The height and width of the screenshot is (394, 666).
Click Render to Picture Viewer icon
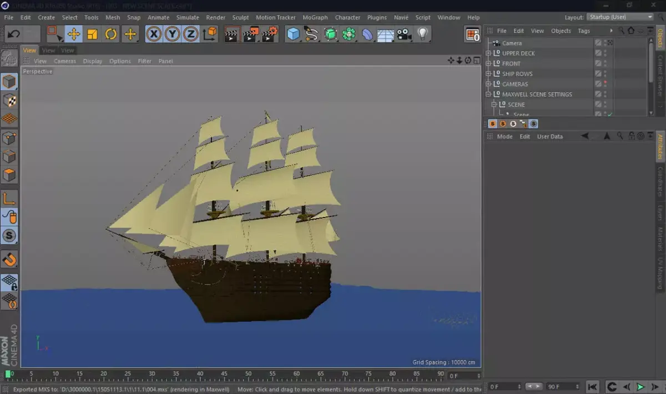tap(251, 34)
